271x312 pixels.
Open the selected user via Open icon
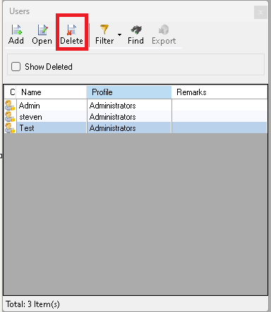coord(42,30)
